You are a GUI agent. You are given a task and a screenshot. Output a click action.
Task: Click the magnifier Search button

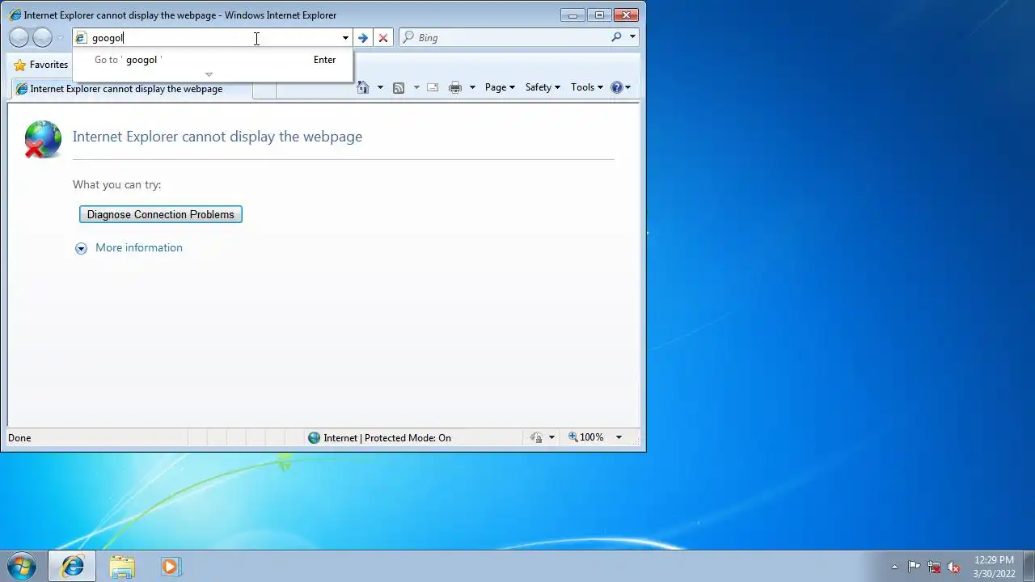click(x=616, y=37)
